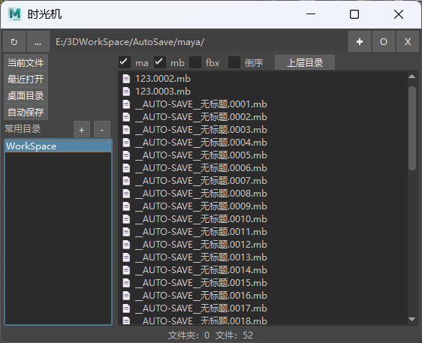Screen dimensions: 422x343
Task: Enable the fbx file filter checkbox
Action: (195, 62)
